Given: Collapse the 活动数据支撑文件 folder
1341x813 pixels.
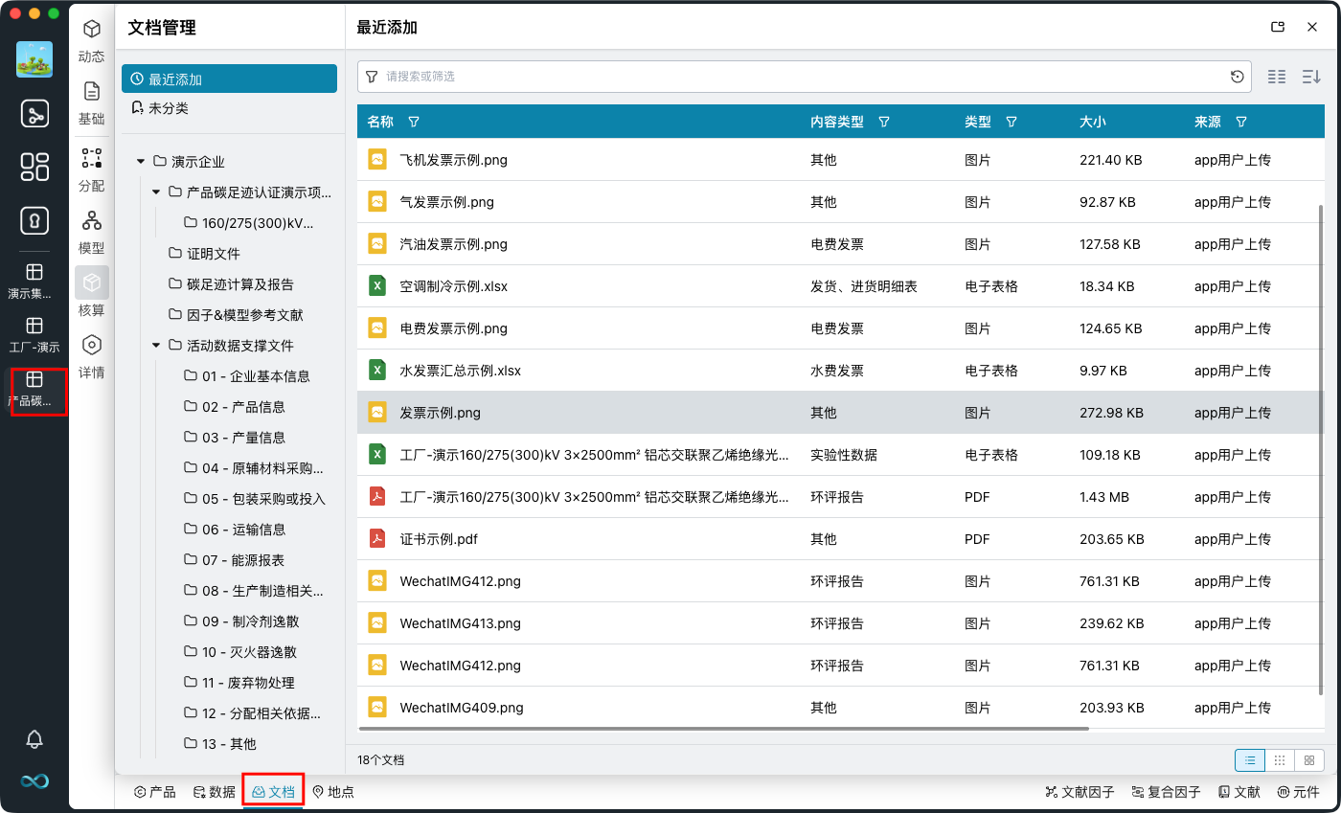Looking at the screenshot, I should click(x=155, y=345).
